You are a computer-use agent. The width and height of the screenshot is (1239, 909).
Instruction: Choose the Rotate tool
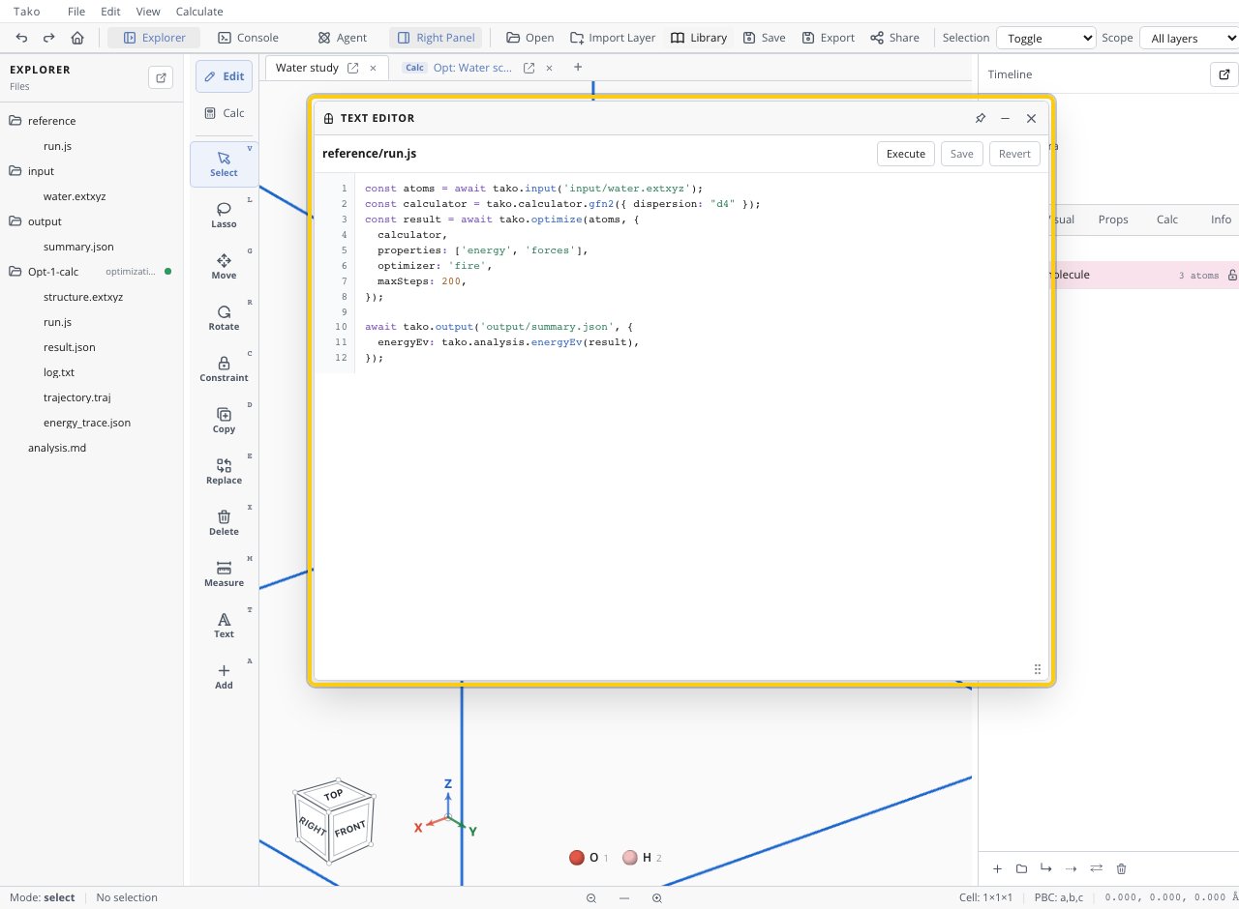(x=224, y=317)
